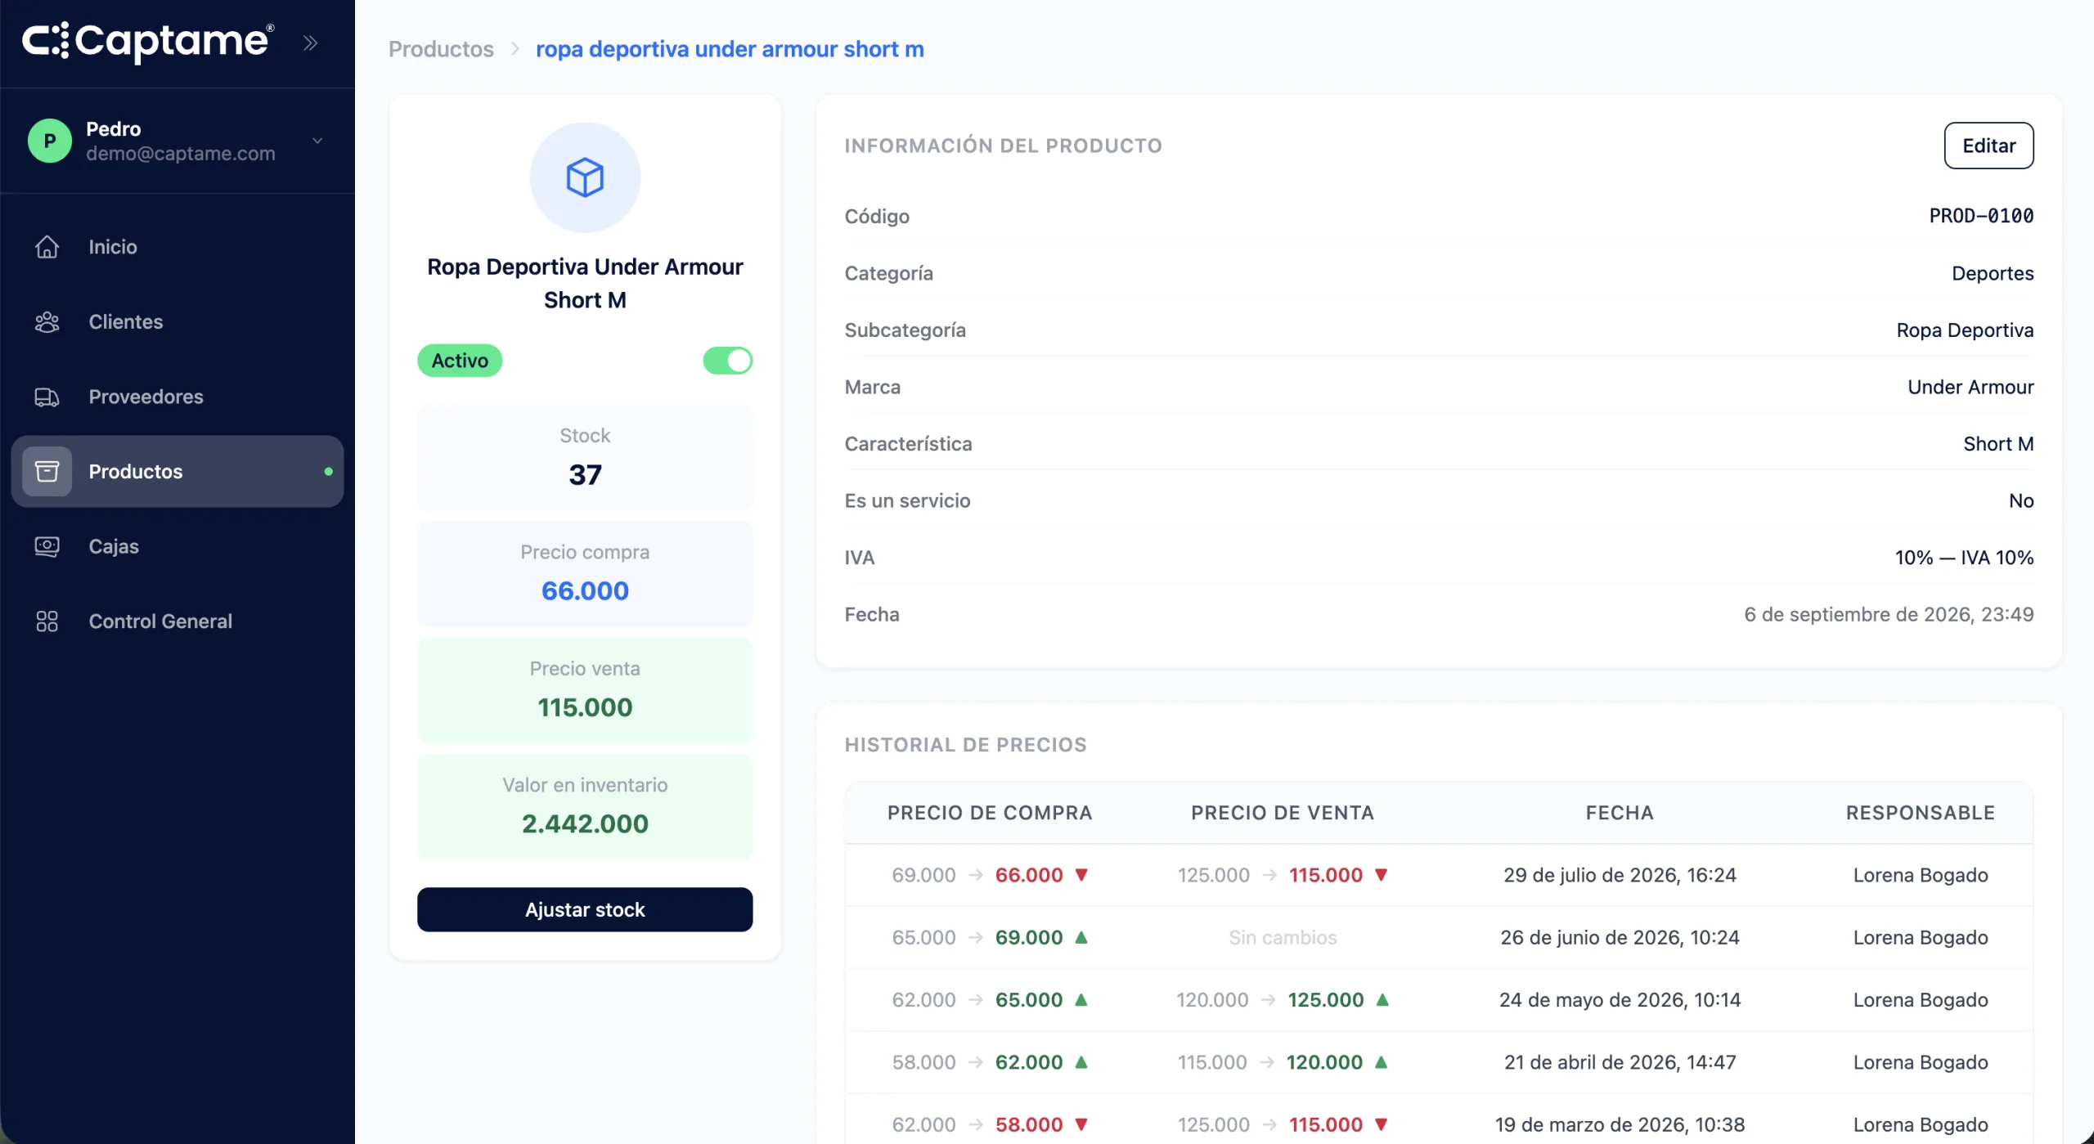Screen dimensions: 2094x1144
Task: Click the Marca value Under Armour
Action: [x=1970, y=387]
